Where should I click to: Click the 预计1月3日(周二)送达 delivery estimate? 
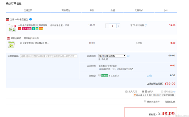(123, 69)
